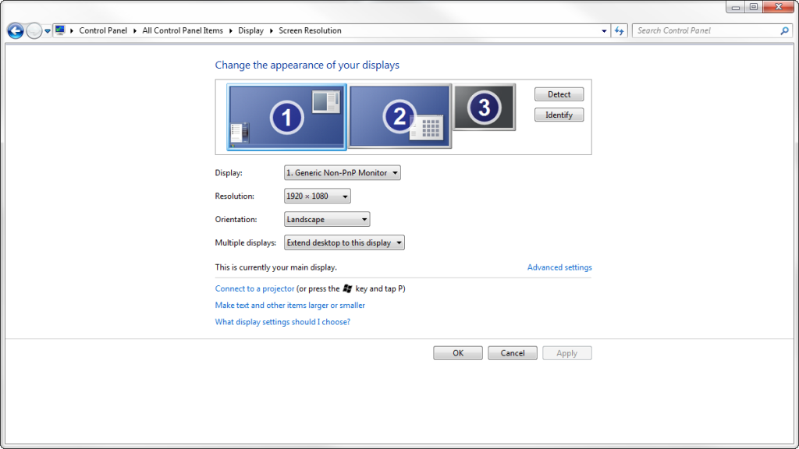Refresh the Control Panel page

pos(619,31)
